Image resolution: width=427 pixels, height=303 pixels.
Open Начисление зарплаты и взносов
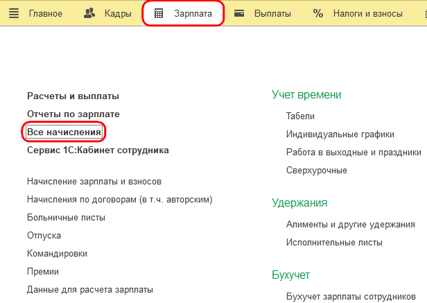click(94, 182)
